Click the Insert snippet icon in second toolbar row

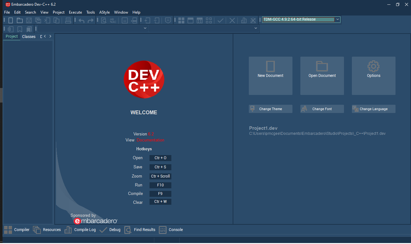[x=10, y=29]
